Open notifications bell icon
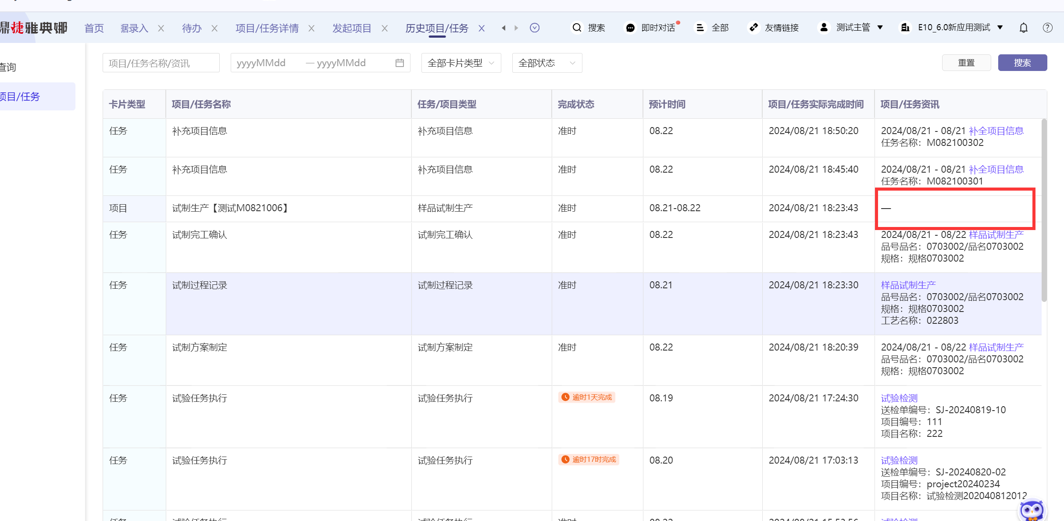Image resolution: width=1064 pixels, height=521 pixels. point(1024,28)
